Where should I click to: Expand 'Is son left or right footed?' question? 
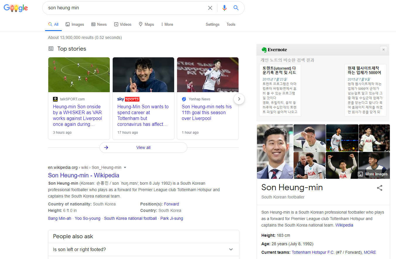point(143,249)
